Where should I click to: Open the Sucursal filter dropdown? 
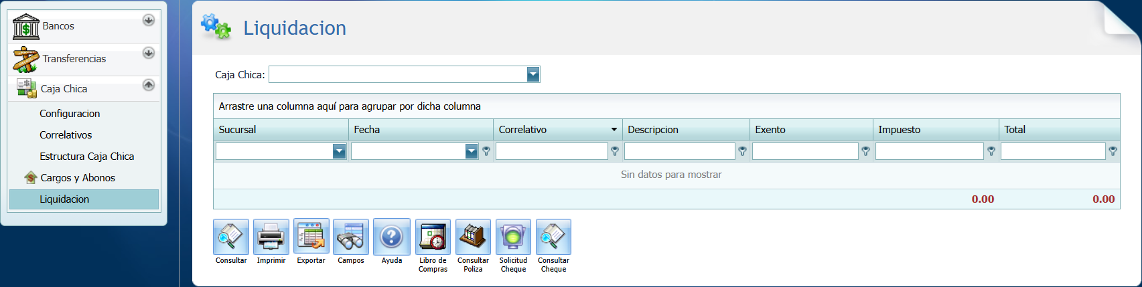click(x=339, y=152)
